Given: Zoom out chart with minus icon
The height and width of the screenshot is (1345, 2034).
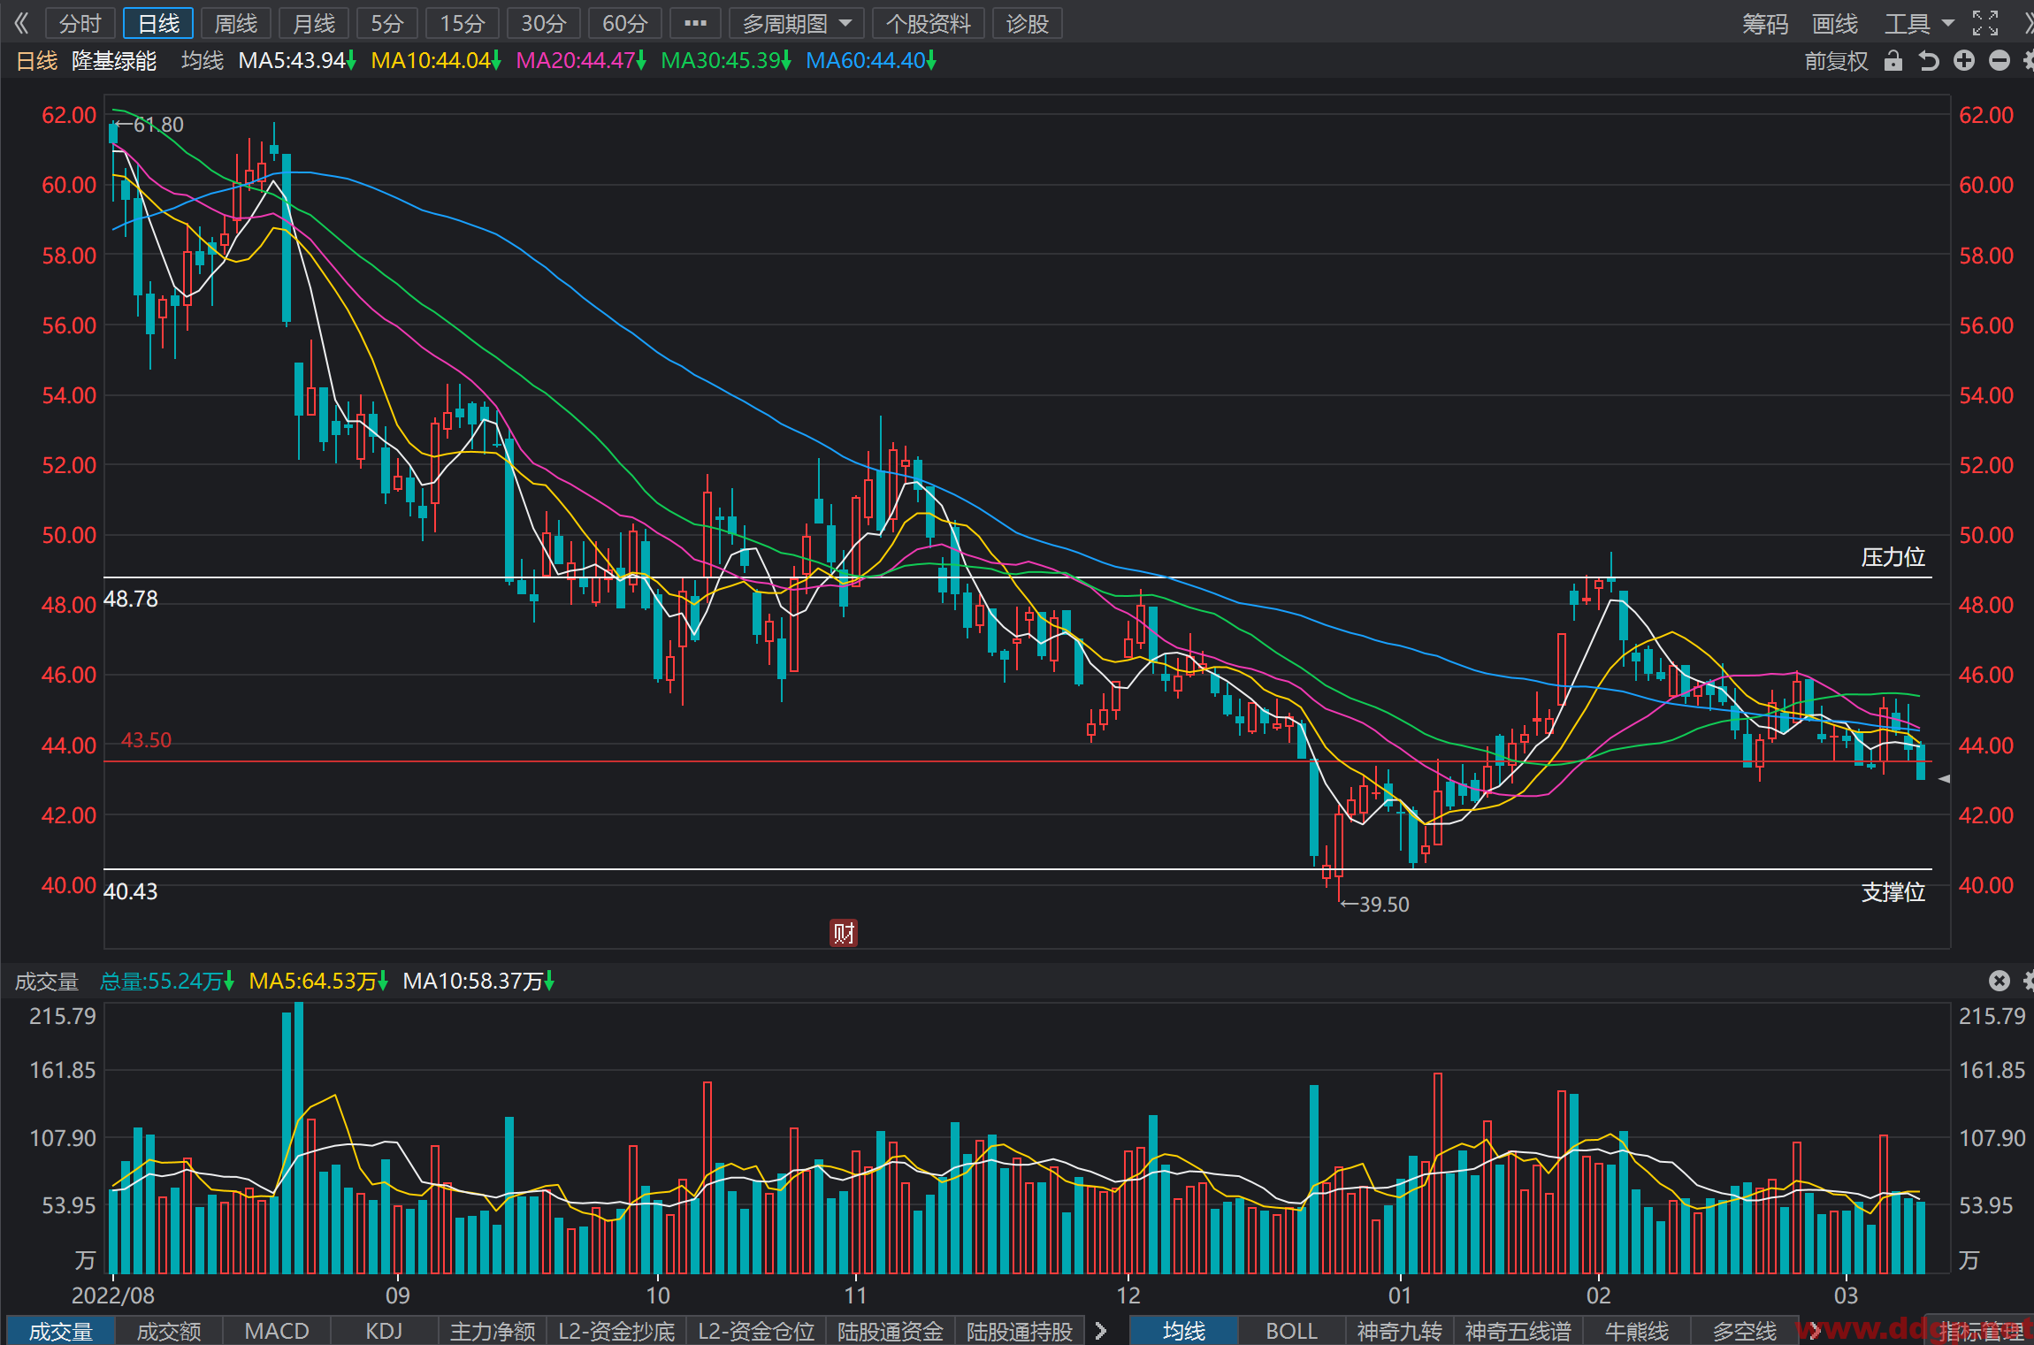Looking at the screenshot, I should 1999,60.
